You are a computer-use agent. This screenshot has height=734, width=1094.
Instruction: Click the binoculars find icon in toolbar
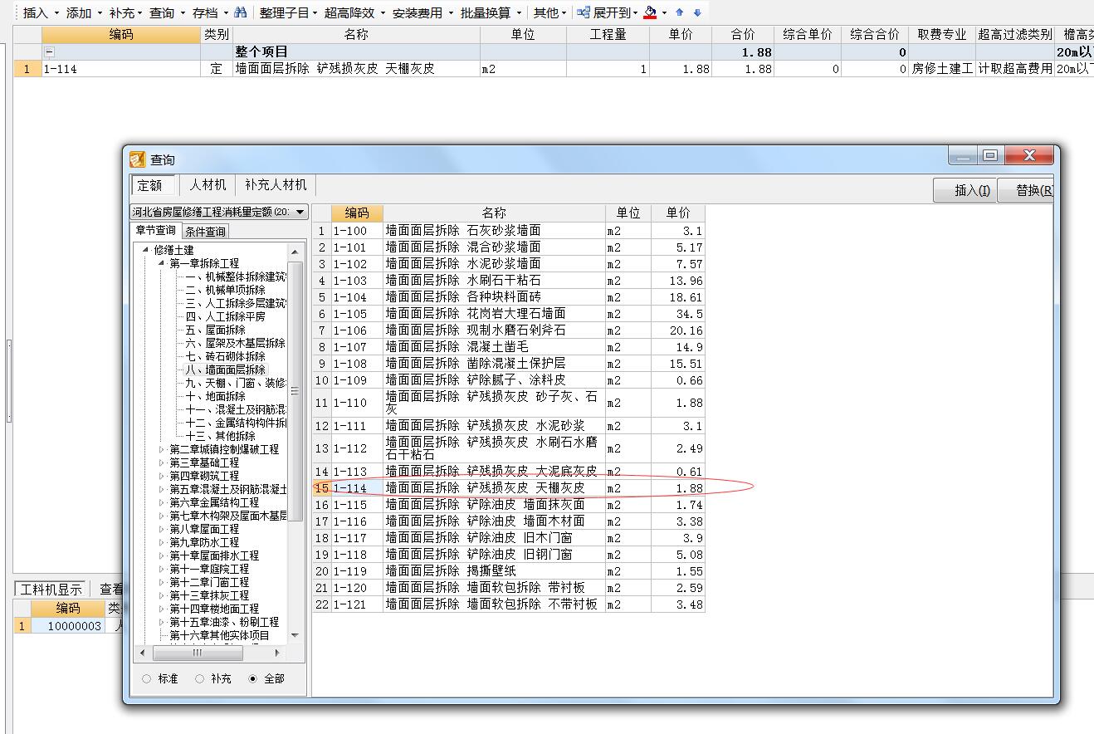(240, 12)
